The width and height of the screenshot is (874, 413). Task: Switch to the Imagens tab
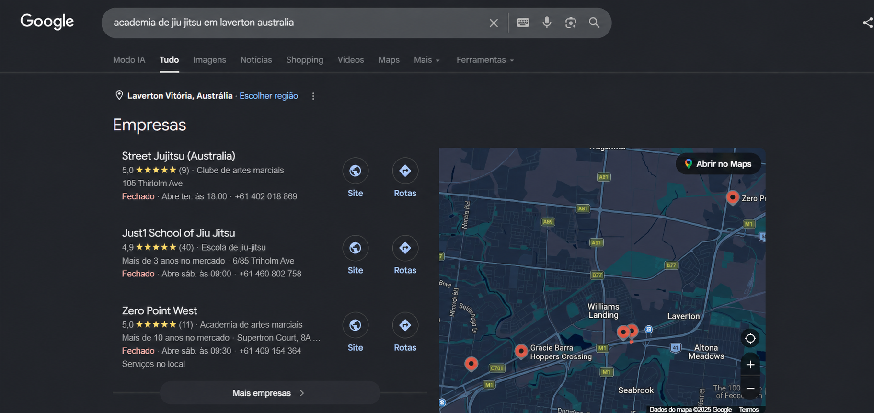coord(209,60)
